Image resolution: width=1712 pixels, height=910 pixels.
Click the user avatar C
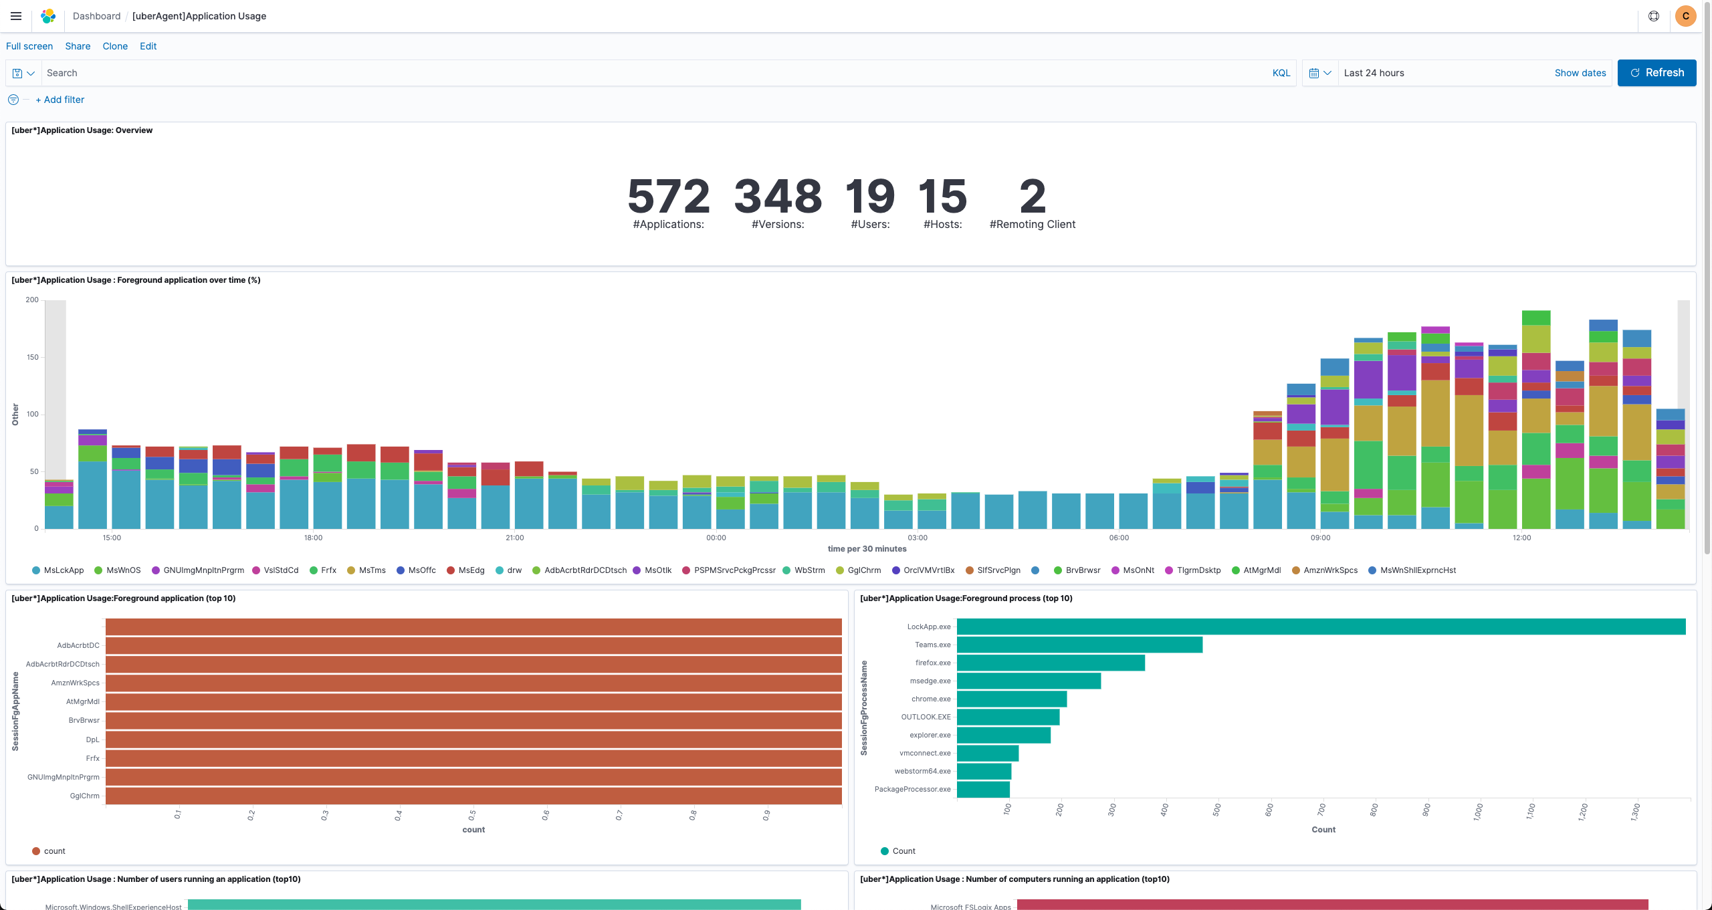point(1686,16)
